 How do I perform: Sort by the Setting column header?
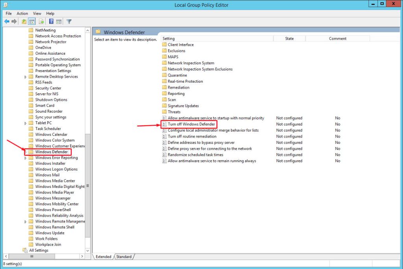[217, 39]
